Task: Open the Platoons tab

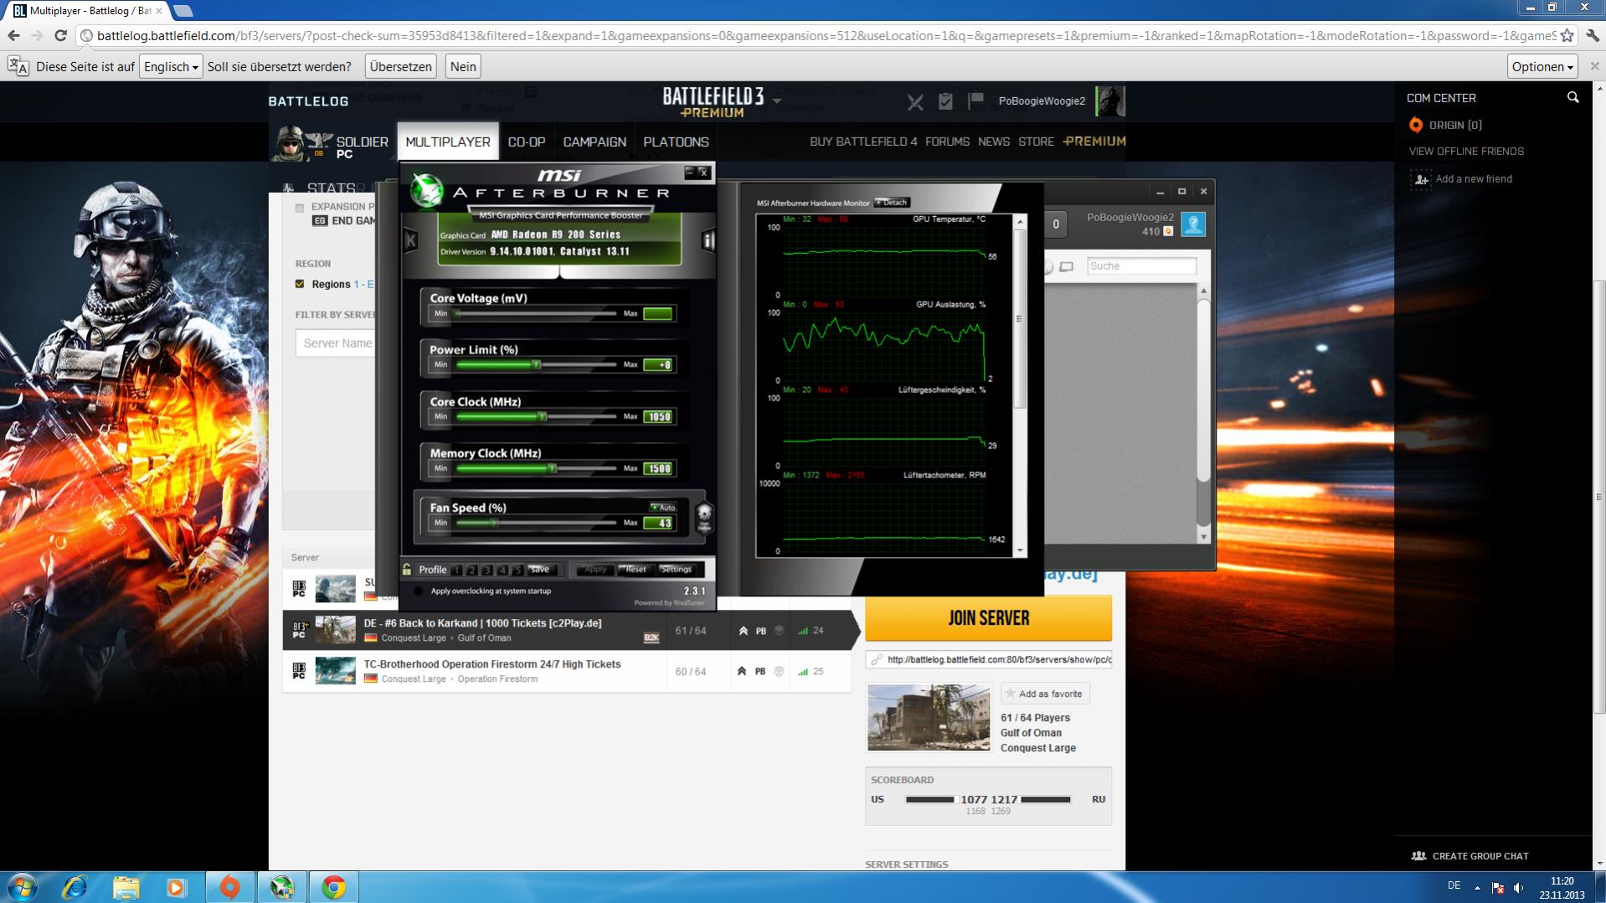Action: 676,142
